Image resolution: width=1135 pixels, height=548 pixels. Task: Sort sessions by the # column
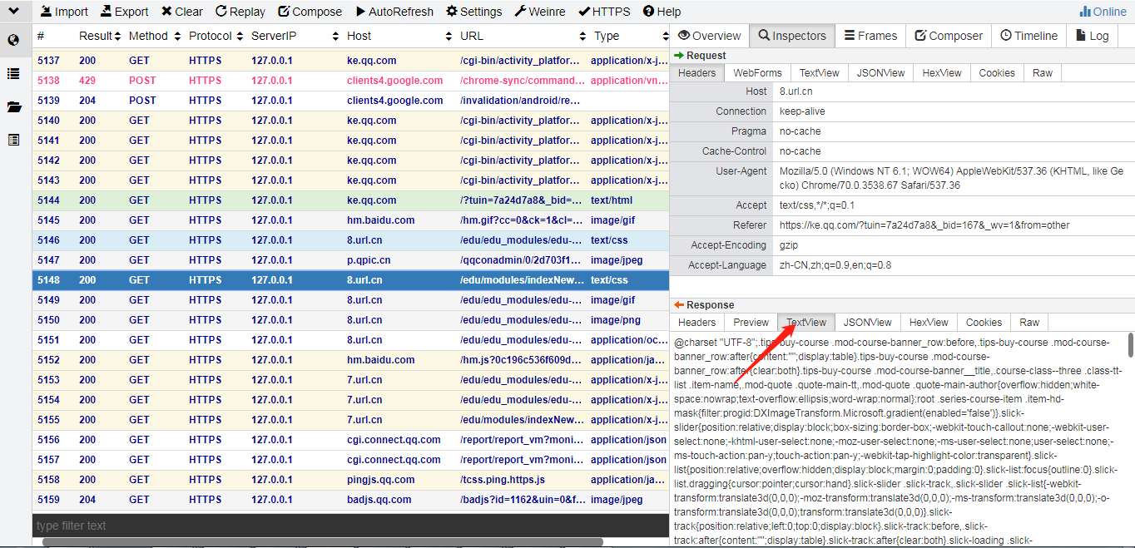pyautogui.click(x=41, y=36)
